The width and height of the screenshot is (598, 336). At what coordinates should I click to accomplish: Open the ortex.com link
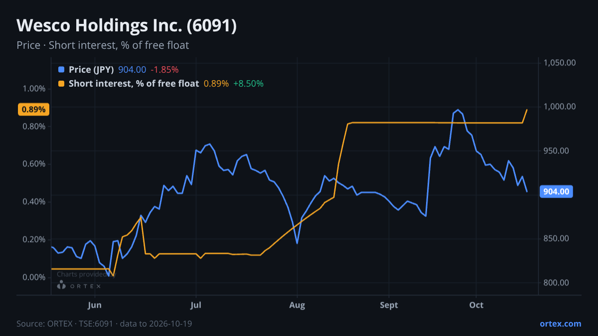560,324
